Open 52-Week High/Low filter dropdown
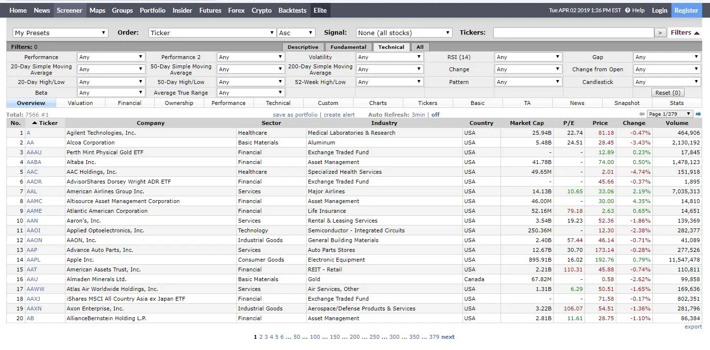 (x=390, y=82)
